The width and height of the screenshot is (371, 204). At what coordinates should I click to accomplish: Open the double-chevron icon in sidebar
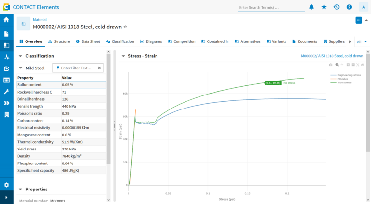coord(6,103)
